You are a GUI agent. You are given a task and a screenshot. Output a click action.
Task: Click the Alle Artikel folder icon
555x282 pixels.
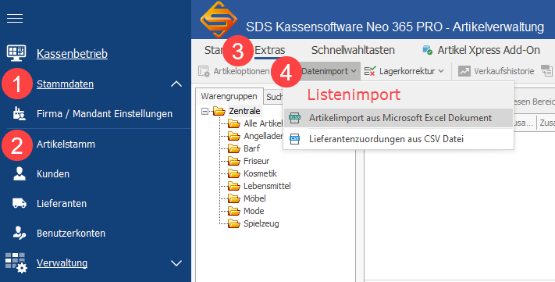click(234, 123)
